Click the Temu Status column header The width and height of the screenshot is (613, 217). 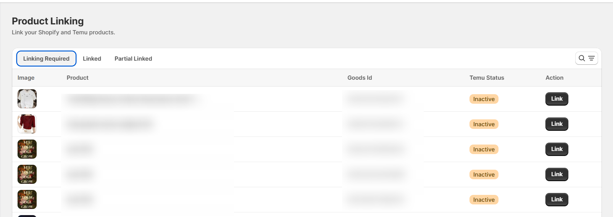(x=487, y=78)
